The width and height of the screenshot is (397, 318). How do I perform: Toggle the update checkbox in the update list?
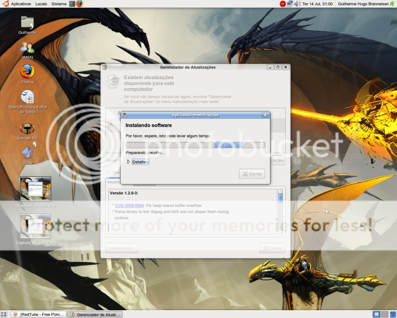point(110,125)
